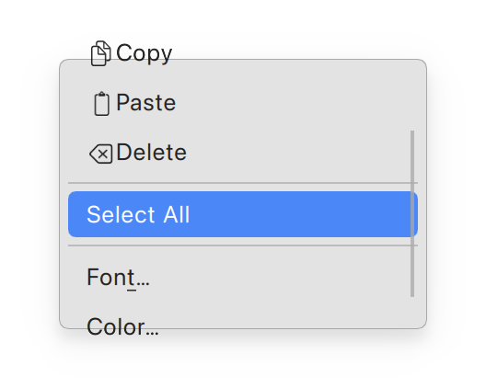The image size is (486, 388).
Task: Click the vertical scrollbar of the menu
Action: pos(412,213)
